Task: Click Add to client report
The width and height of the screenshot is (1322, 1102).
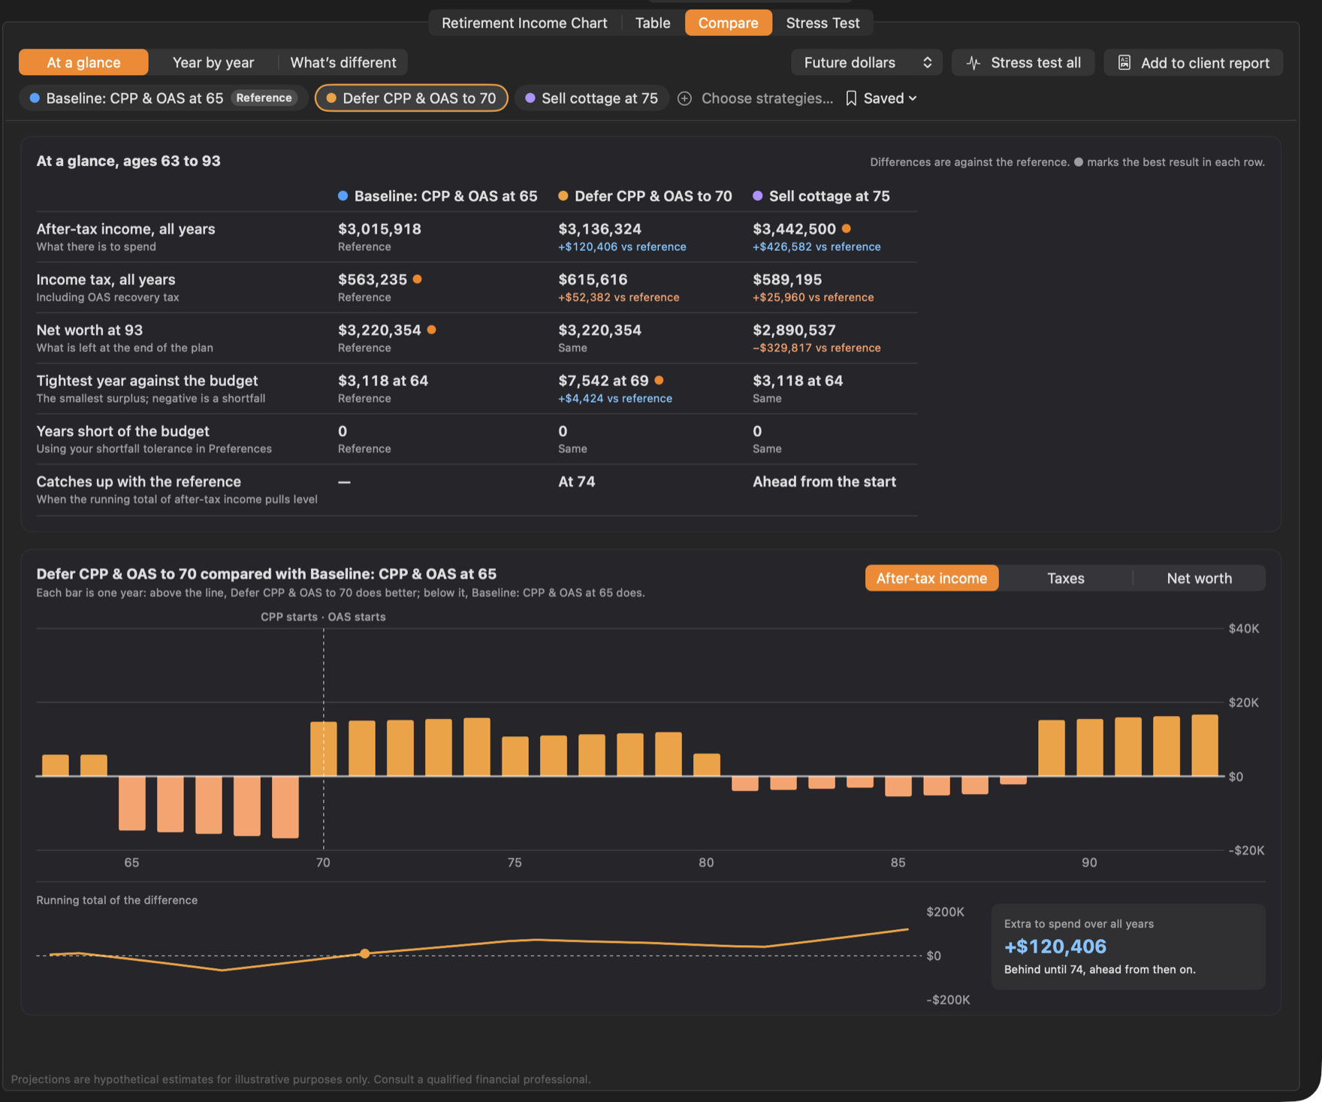Action: coord(1194,62)
